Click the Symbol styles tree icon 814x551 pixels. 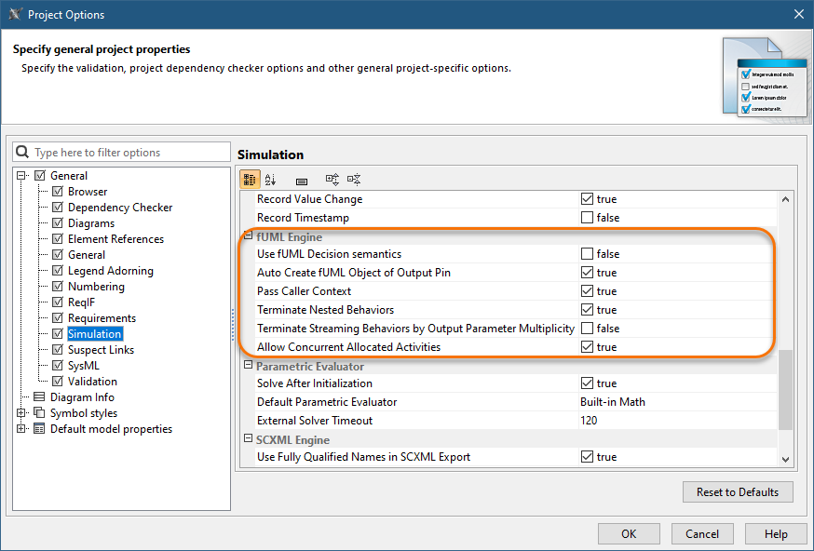pos(39,413)
